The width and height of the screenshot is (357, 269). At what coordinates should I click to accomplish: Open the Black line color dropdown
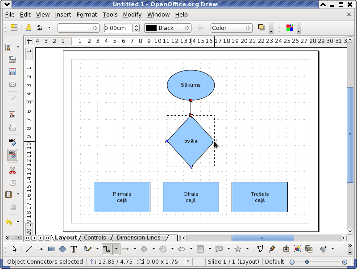point(168,28)
